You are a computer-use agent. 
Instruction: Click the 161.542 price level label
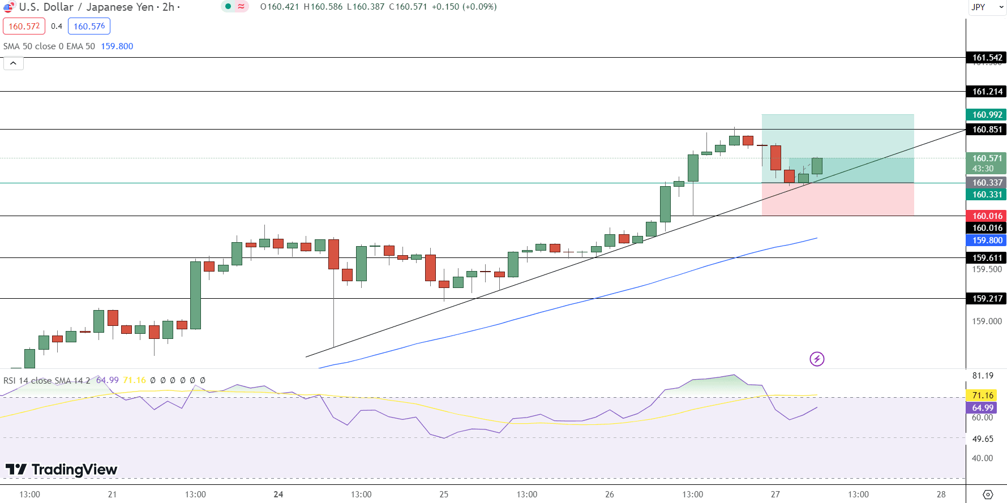coord(986,58)
